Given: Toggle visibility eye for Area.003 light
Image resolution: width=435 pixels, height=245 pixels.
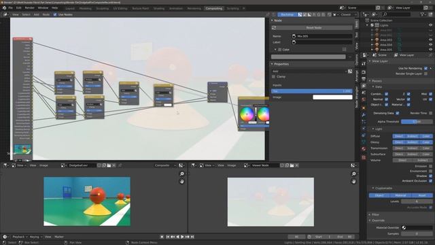Looking at the screenshot, I should [x=430, y=40].
